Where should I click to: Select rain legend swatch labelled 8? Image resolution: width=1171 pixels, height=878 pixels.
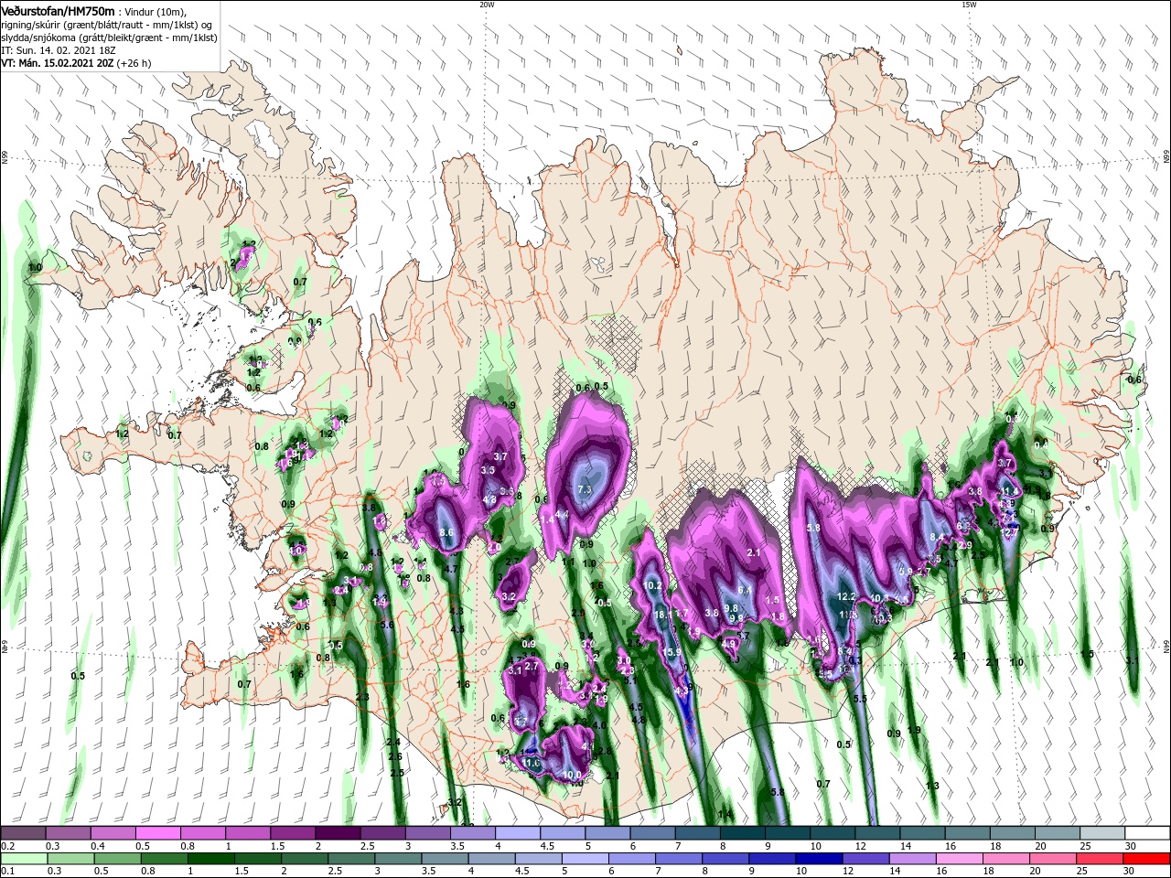click(724, 860)
